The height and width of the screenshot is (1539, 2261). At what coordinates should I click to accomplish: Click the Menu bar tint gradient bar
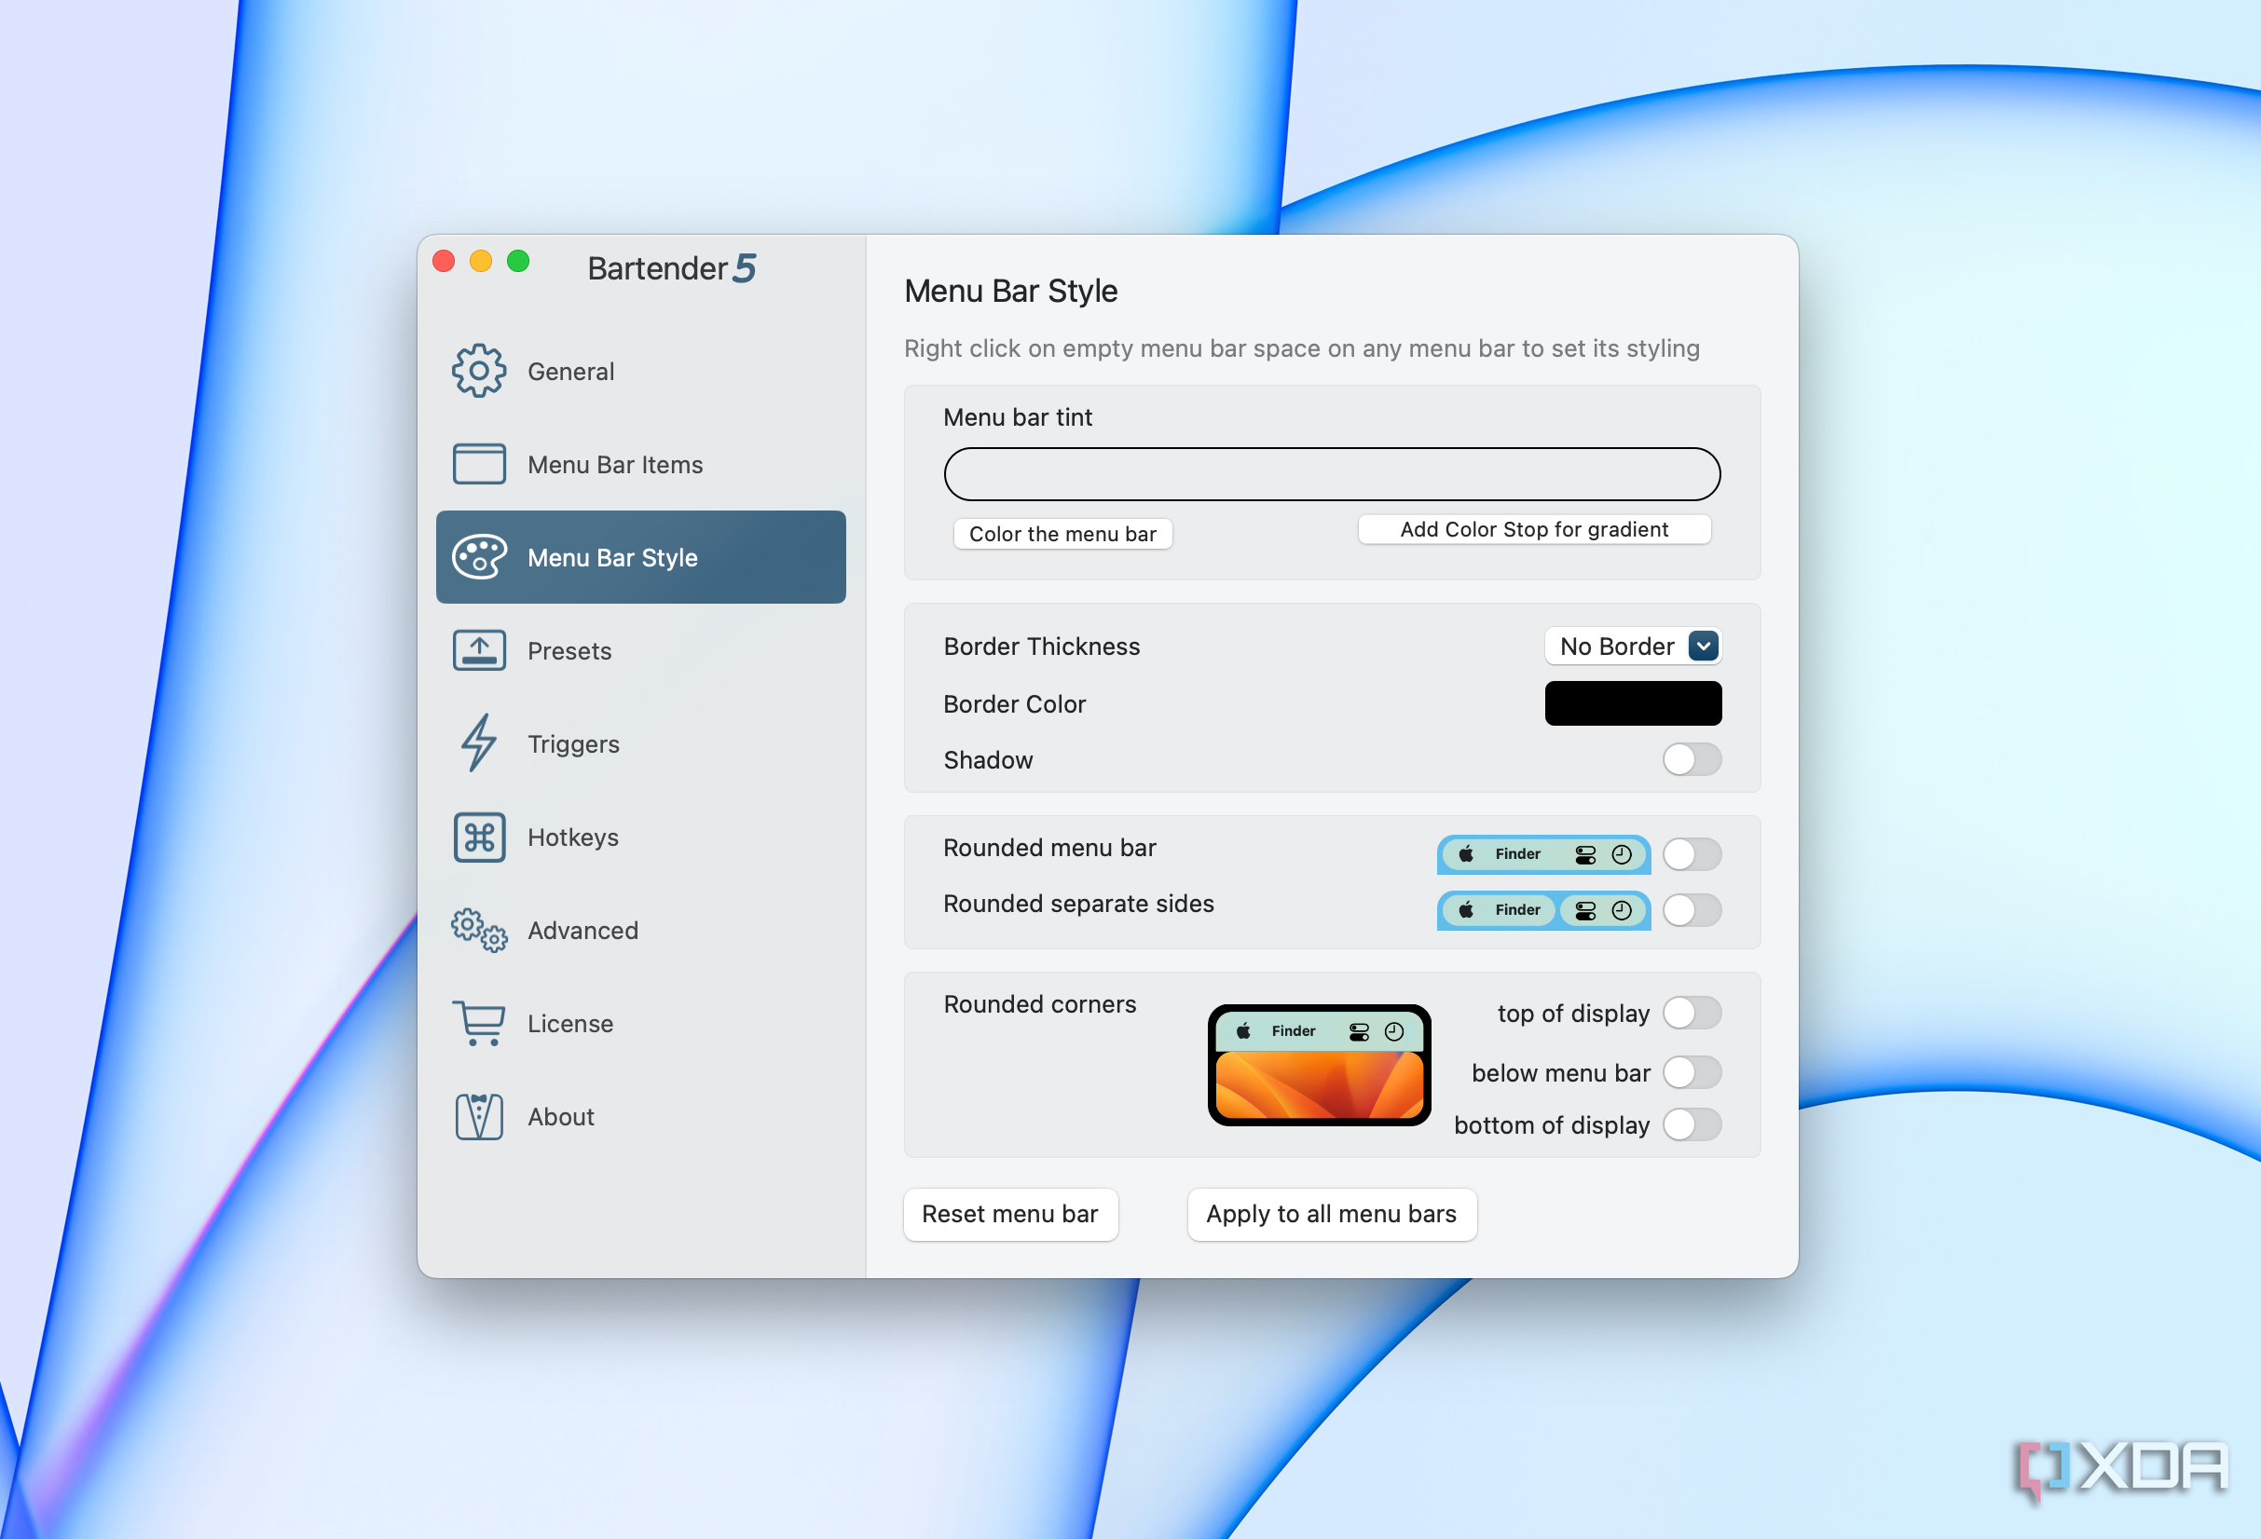coord(1331,474)
